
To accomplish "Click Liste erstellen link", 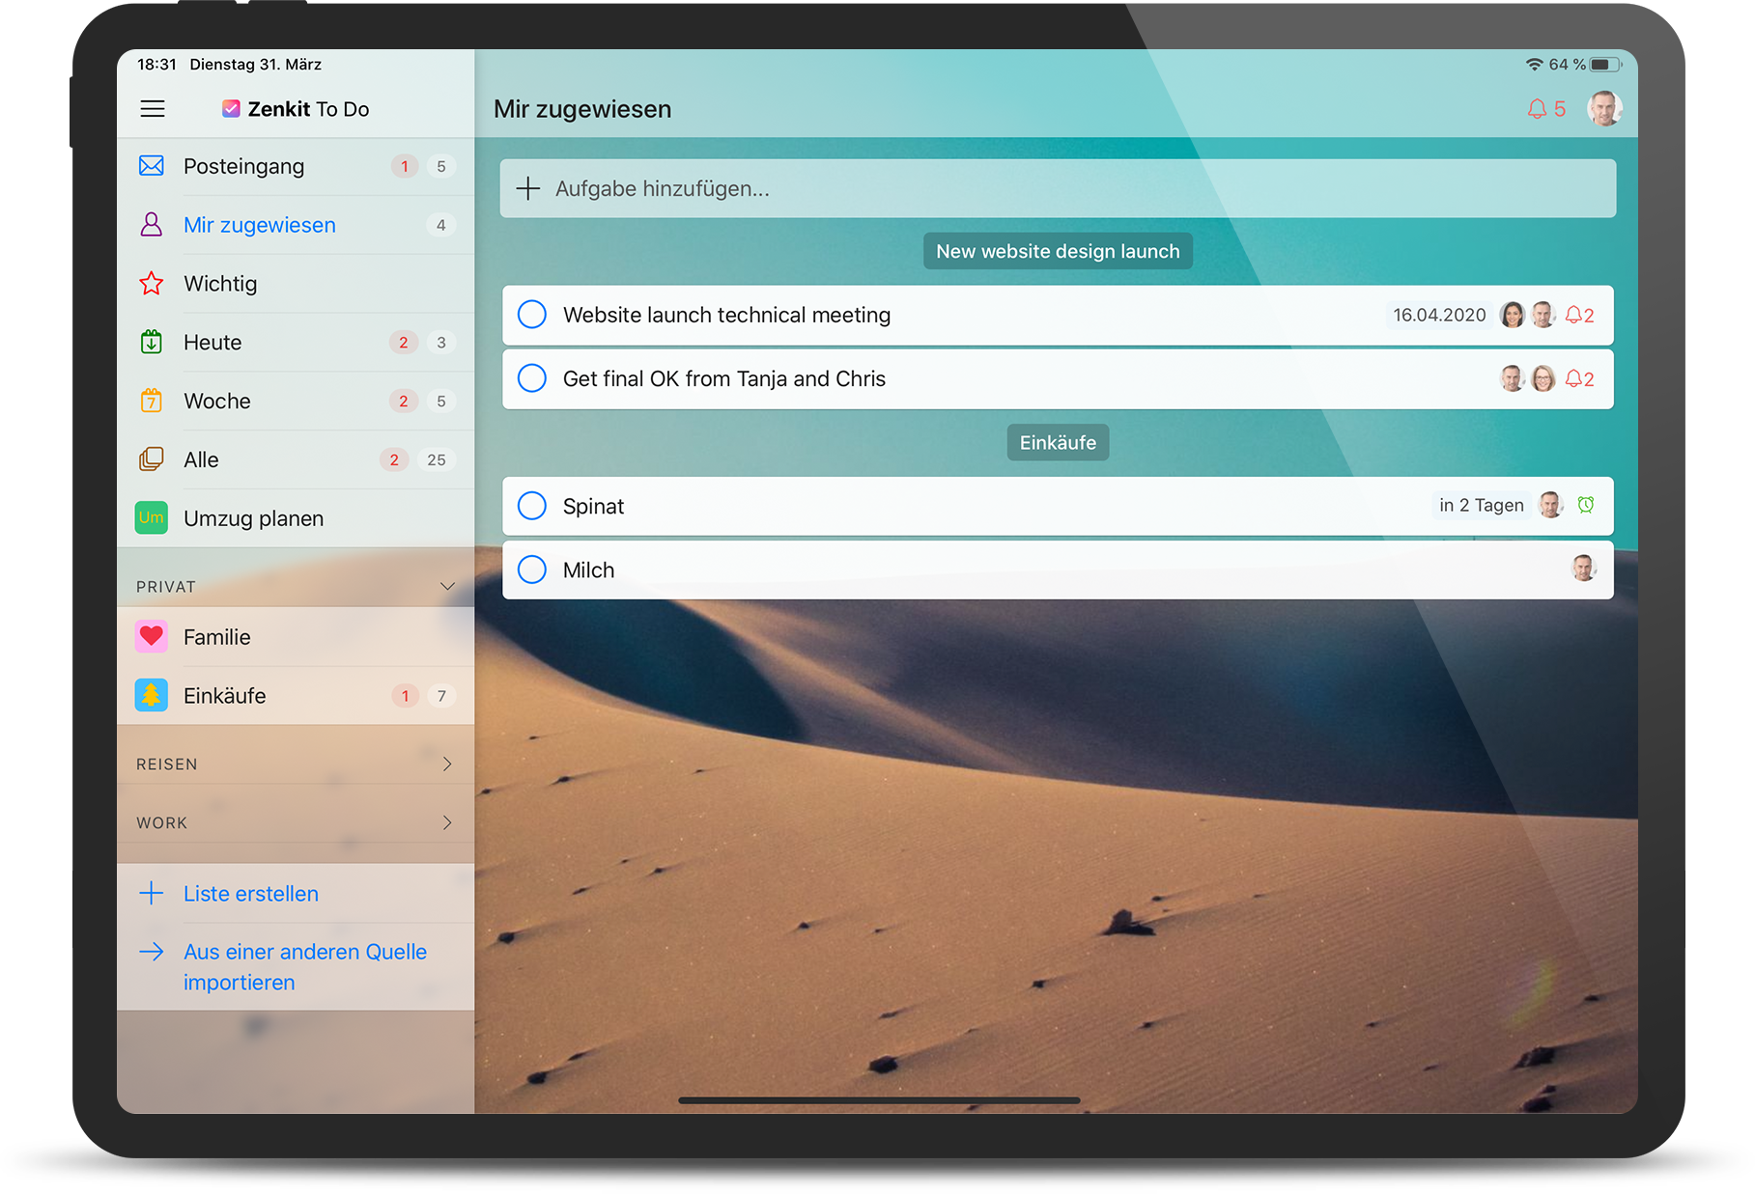I will tap(251, 894).
